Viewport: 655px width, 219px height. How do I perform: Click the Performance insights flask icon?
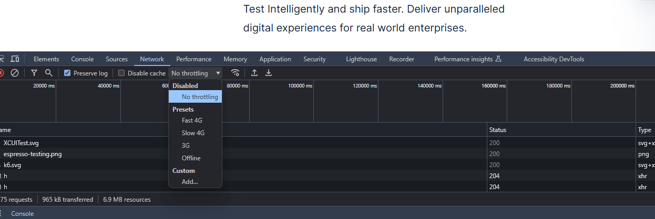tap(498, 59)
